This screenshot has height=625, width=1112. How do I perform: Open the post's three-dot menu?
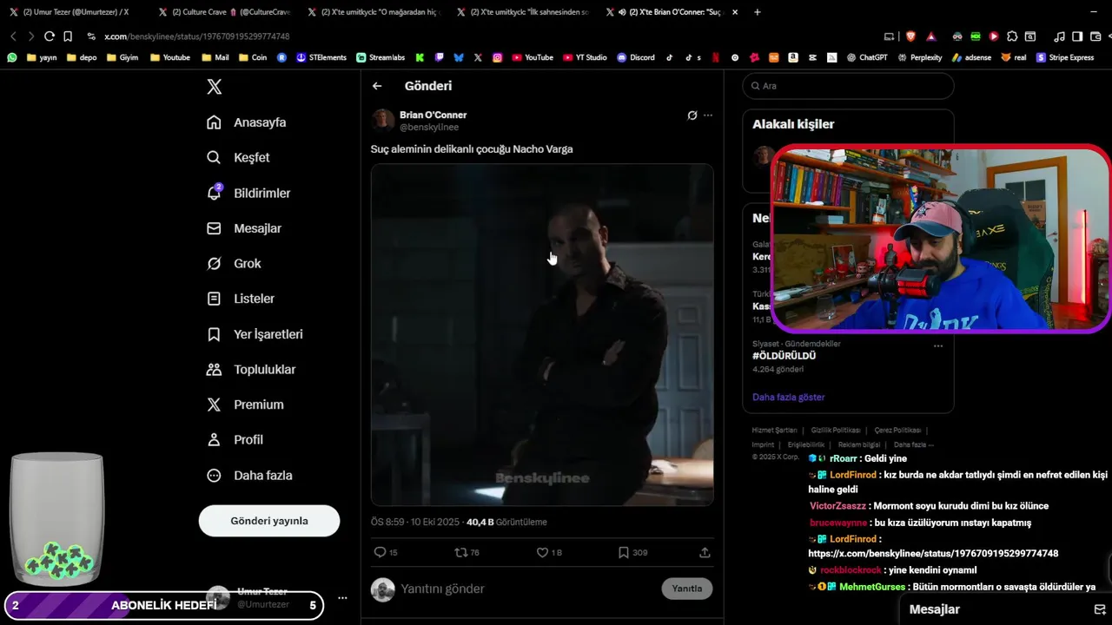click(708, 115)
